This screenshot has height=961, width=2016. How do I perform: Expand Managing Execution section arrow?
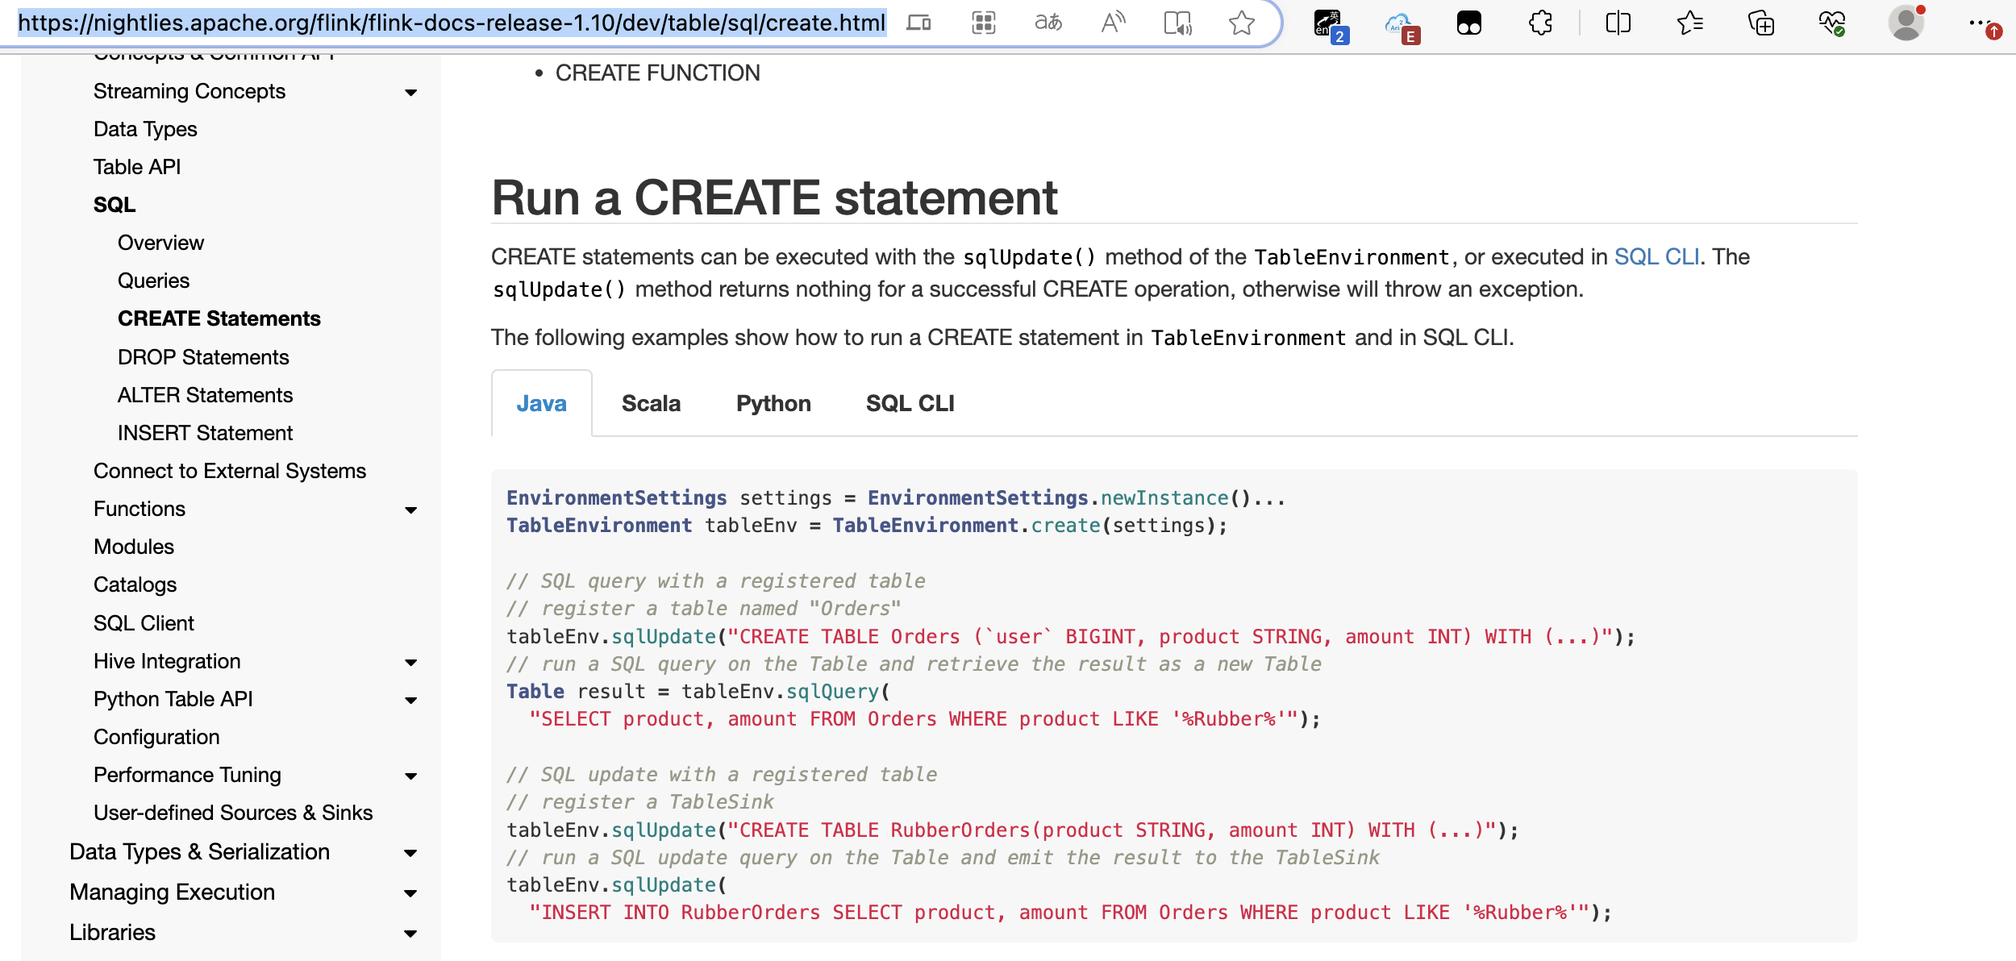410,893
